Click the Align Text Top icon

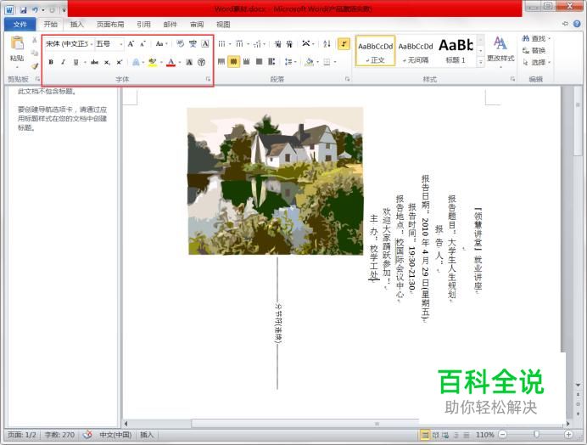point(221,61)
